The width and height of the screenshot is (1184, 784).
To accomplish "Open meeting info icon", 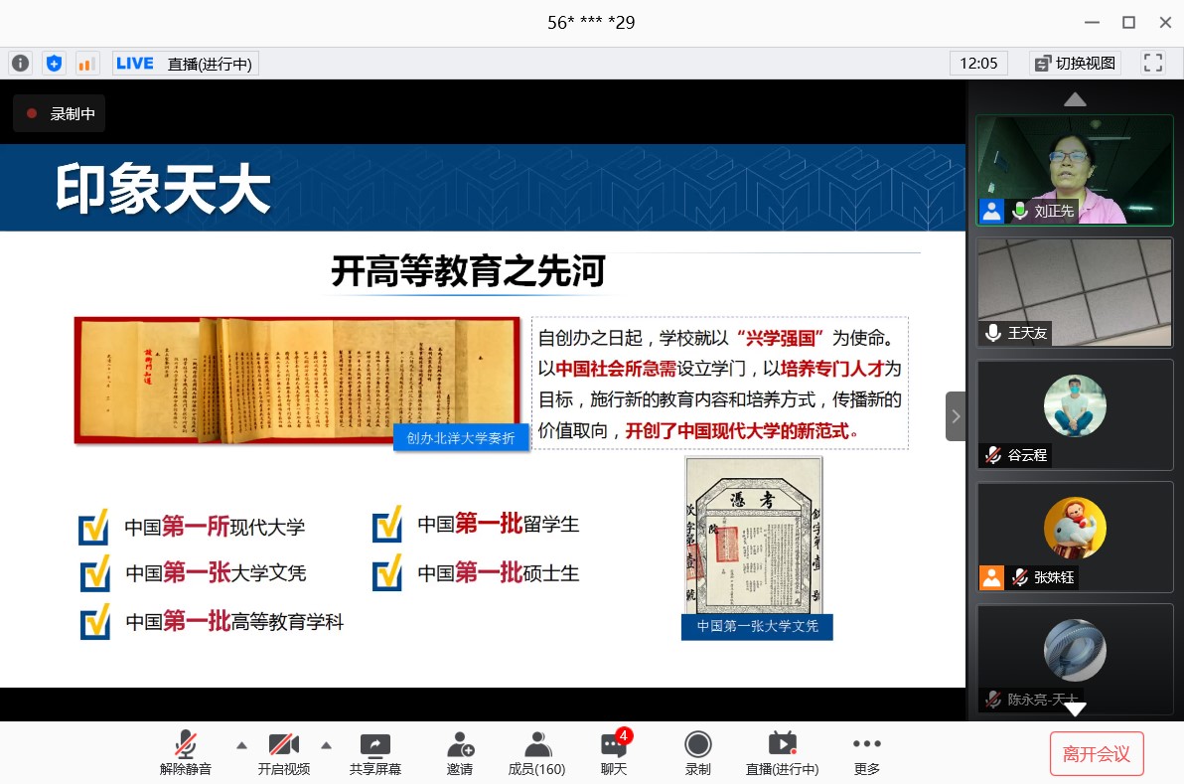I will pyautogui.click(x=20, y=64).
